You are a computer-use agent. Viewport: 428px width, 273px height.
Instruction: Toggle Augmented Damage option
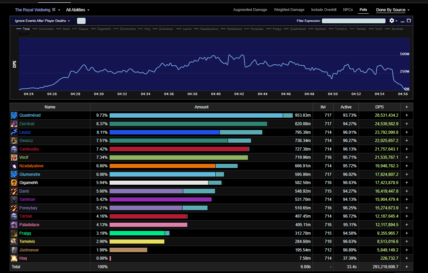pos(250,10)
